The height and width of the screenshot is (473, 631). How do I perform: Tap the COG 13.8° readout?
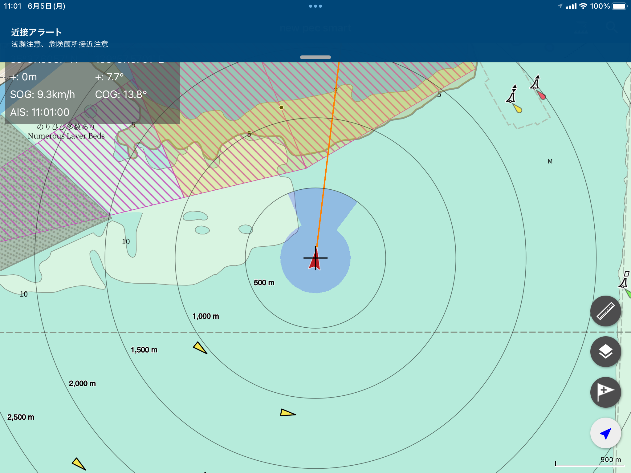(121, 95)
